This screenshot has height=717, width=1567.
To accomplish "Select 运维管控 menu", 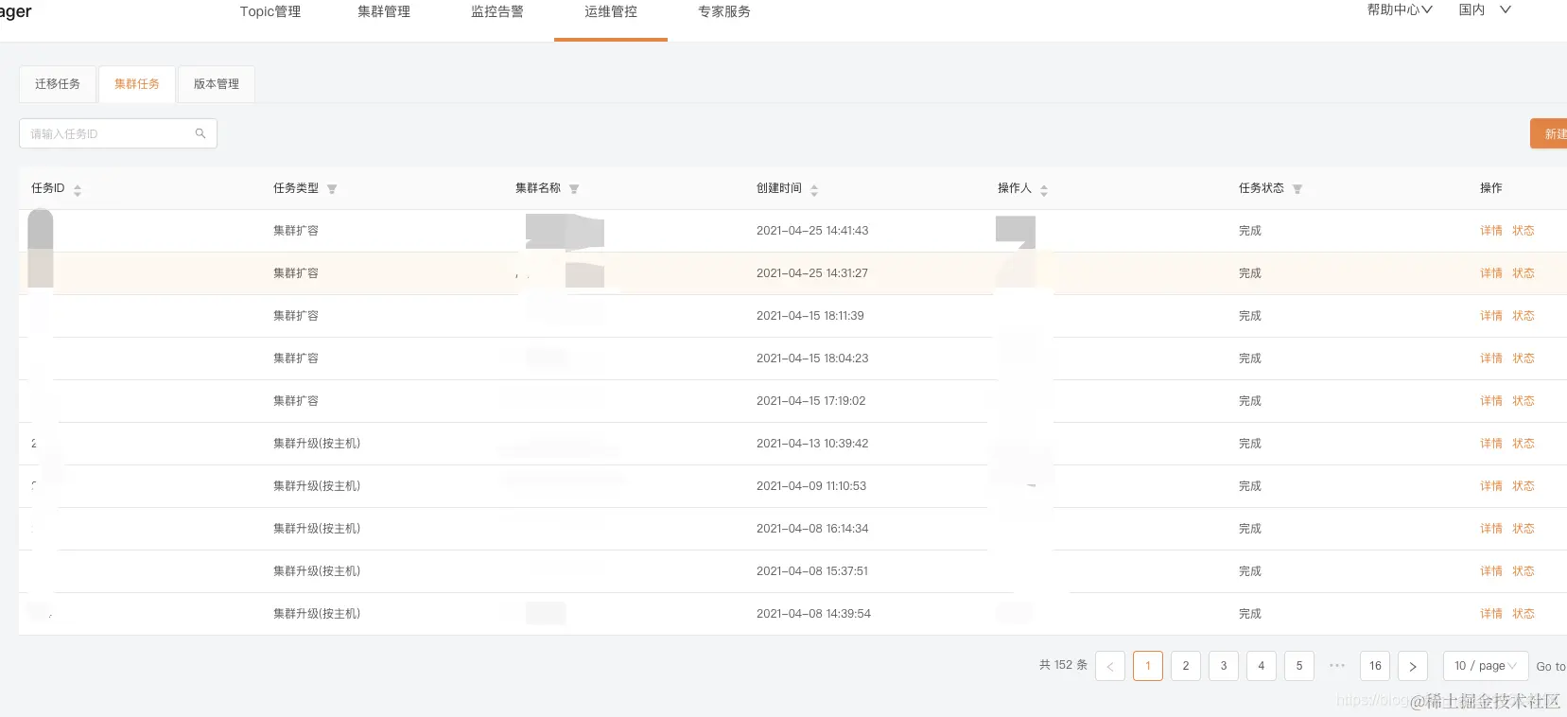I will (611, 11).
